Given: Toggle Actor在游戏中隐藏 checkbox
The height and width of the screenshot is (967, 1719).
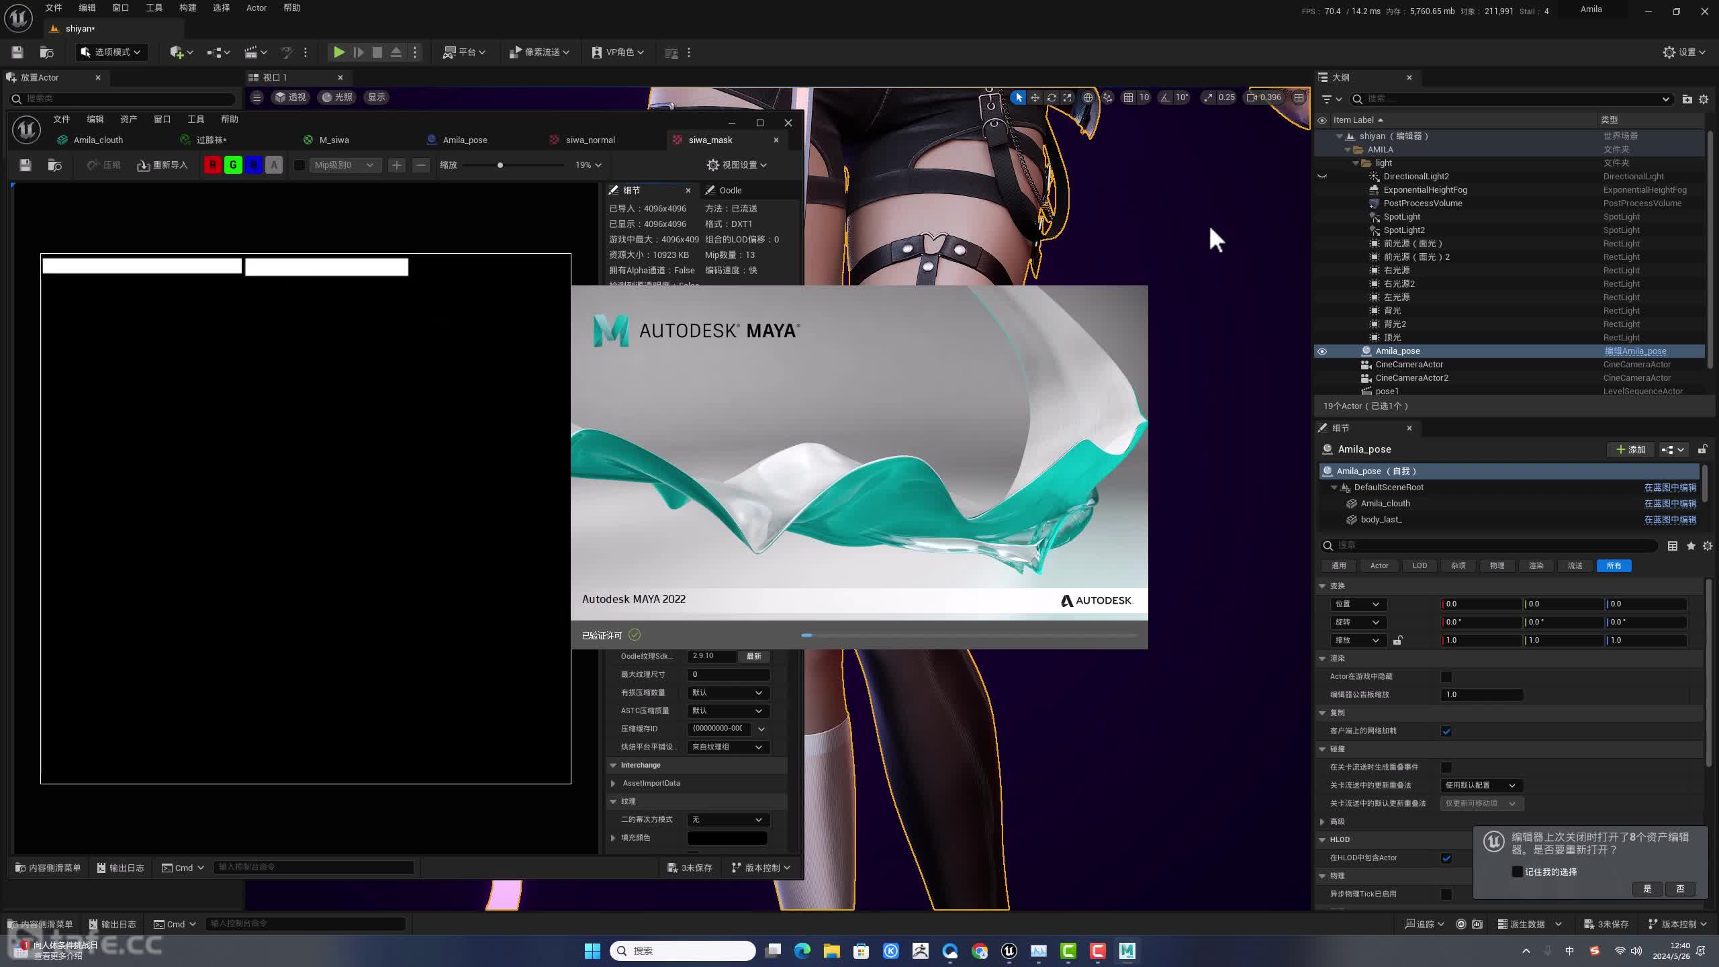Looking at the screenshot, I should click(1446, 677).
